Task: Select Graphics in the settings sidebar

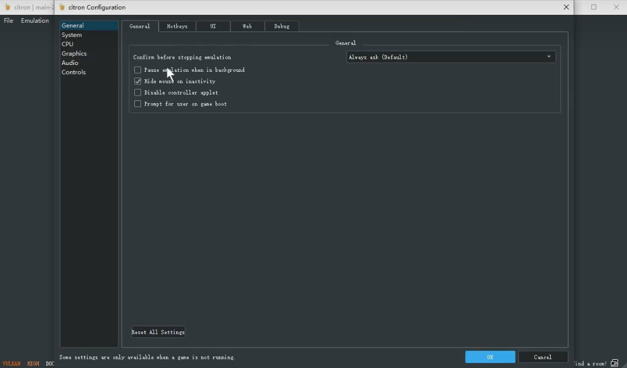Action: click(x=74, y=53)
